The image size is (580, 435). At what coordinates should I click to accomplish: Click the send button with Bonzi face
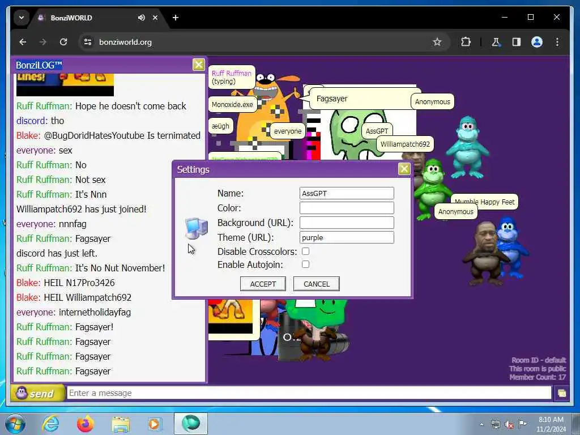tap(38, 393)
